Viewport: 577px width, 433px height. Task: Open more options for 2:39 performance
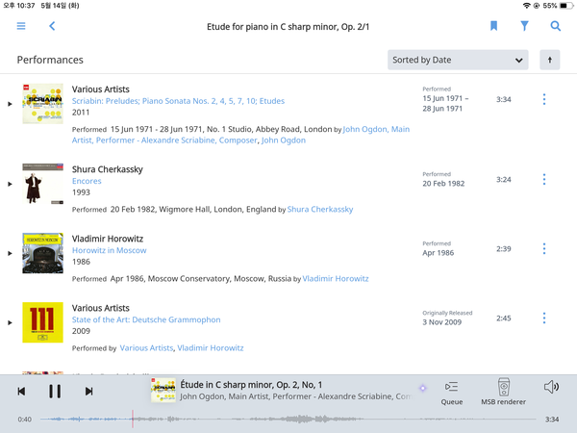[x=544, y=249]
